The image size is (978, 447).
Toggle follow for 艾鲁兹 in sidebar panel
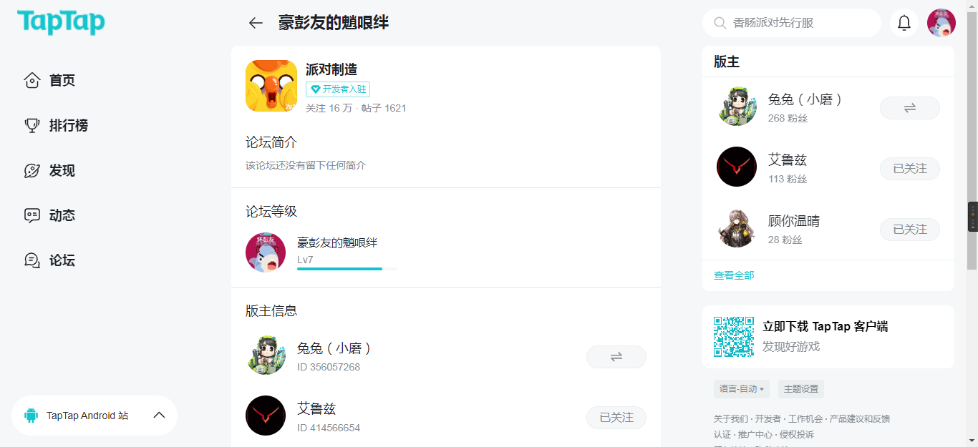pos(909,169)
